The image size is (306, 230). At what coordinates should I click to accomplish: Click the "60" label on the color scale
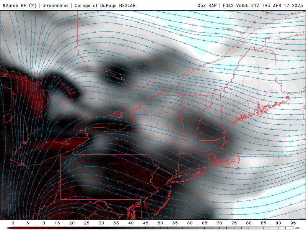click(x=190, y=223)
